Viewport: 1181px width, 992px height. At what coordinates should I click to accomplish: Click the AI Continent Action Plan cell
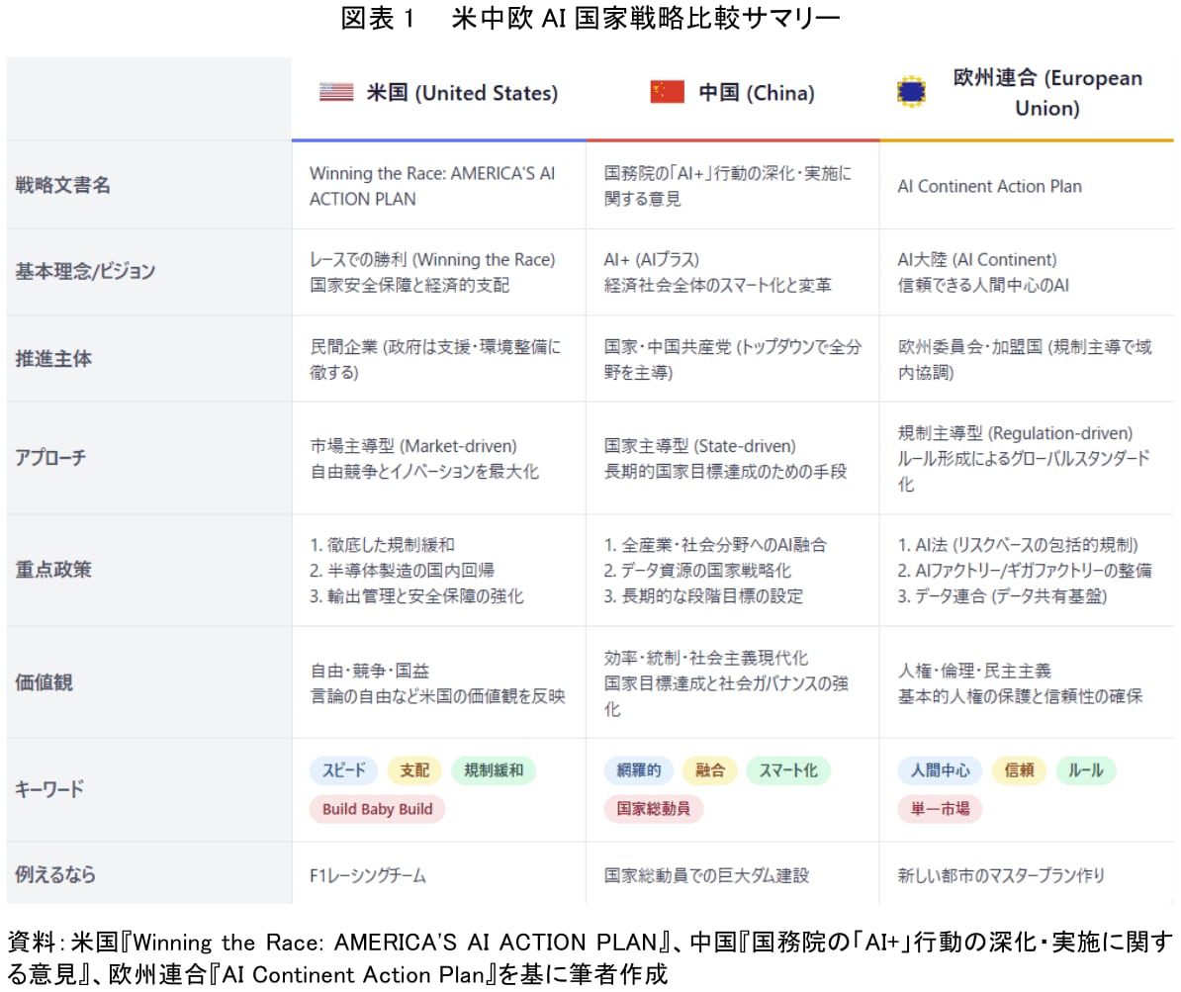989,186
